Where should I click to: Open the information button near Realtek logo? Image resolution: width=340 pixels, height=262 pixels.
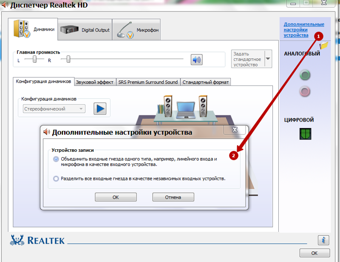[x=323, y=240]
